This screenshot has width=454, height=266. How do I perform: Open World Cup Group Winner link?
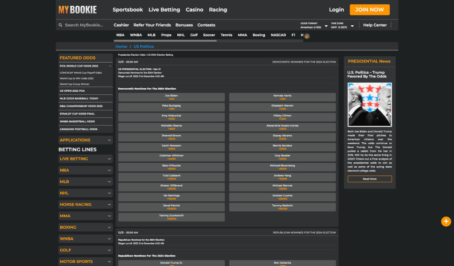(x=74, y=84)
